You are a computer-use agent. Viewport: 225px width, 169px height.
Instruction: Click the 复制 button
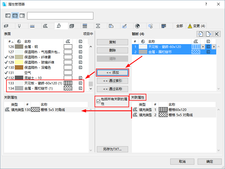[112, 42]
